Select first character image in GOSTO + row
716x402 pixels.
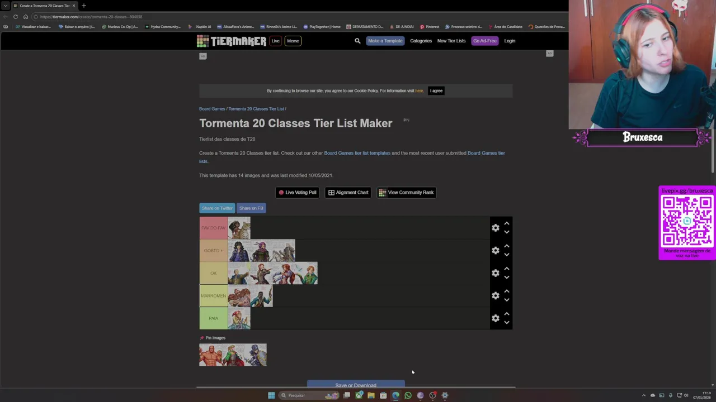click(x=239, y=251)
